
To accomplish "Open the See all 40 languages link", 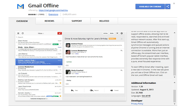I will [146, 96].
